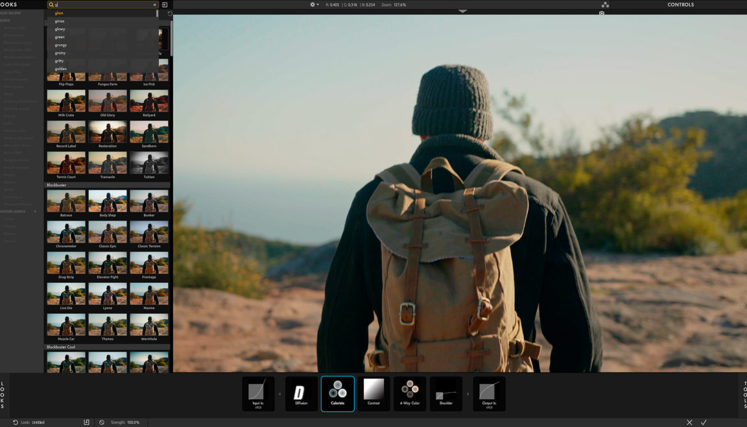The image size is (747, 427).
Task: Accept changes with the checkmark button
Action: (704, 422)
